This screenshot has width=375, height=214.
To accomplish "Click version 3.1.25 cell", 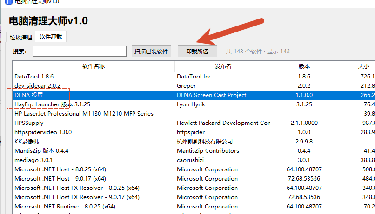I will pyautogui.click(x=304, y=104).
